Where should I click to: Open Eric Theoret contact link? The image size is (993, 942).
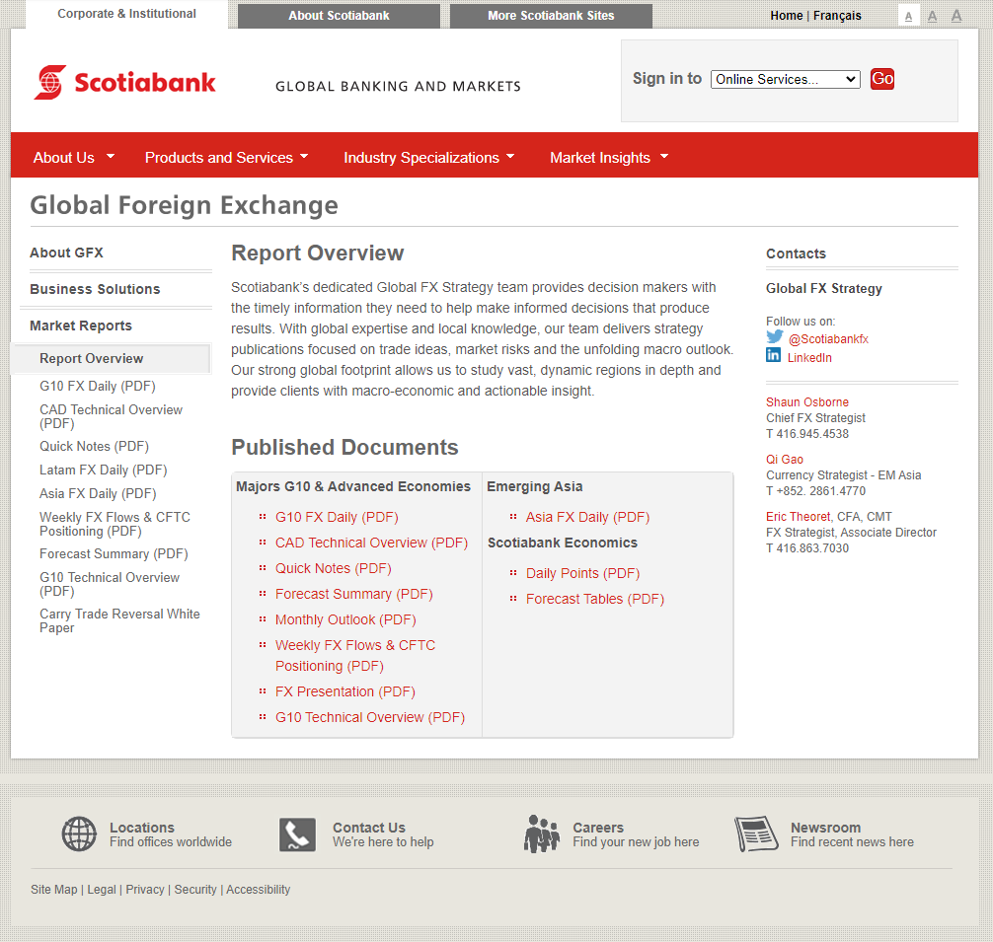click(798, 516)
